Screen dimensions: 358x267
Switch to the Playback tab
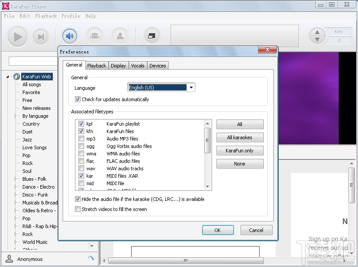96,66
